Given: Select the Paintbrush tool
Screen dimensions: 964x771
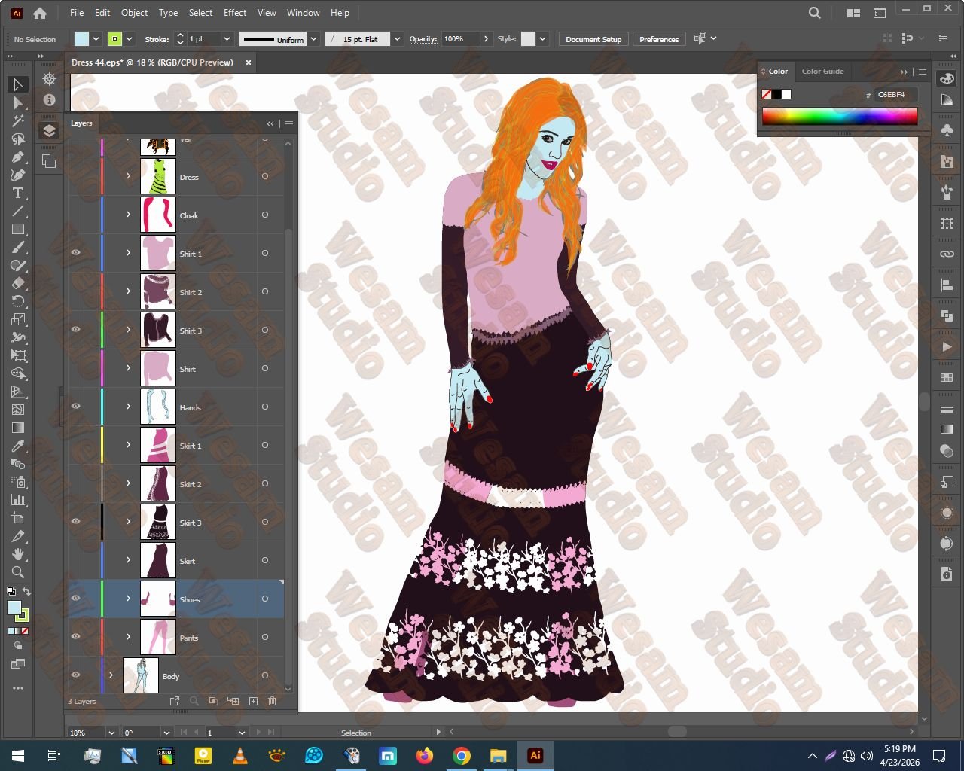Looking at the screenshot, I should pyautogui.click(x=18, y=247).
